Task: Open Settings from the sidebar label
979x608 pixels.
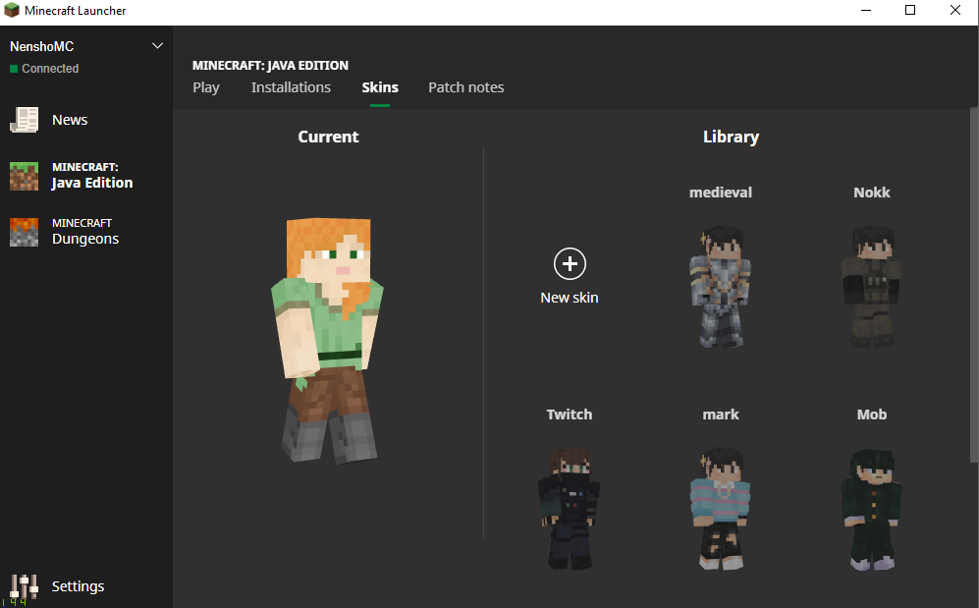Action: (x=78, y=586)
